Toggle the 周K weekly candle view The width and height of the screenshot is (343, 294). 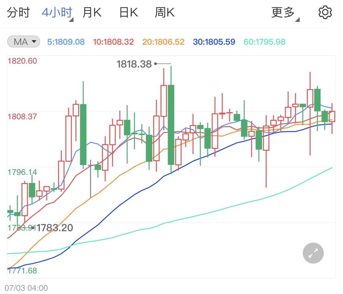164,12
